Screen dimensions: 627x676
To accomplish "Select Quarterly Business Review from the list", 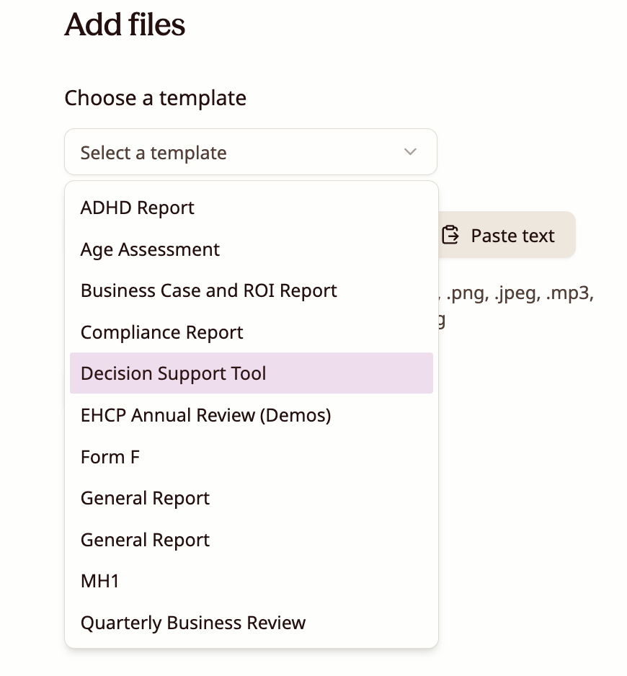I will click(193, 623).
